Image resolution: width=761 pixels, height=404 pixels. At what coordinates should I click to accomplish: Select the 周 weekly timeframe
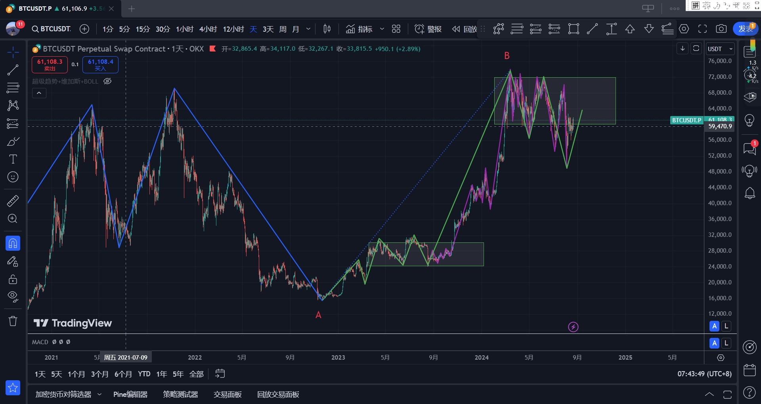click(x=283, y=29)
